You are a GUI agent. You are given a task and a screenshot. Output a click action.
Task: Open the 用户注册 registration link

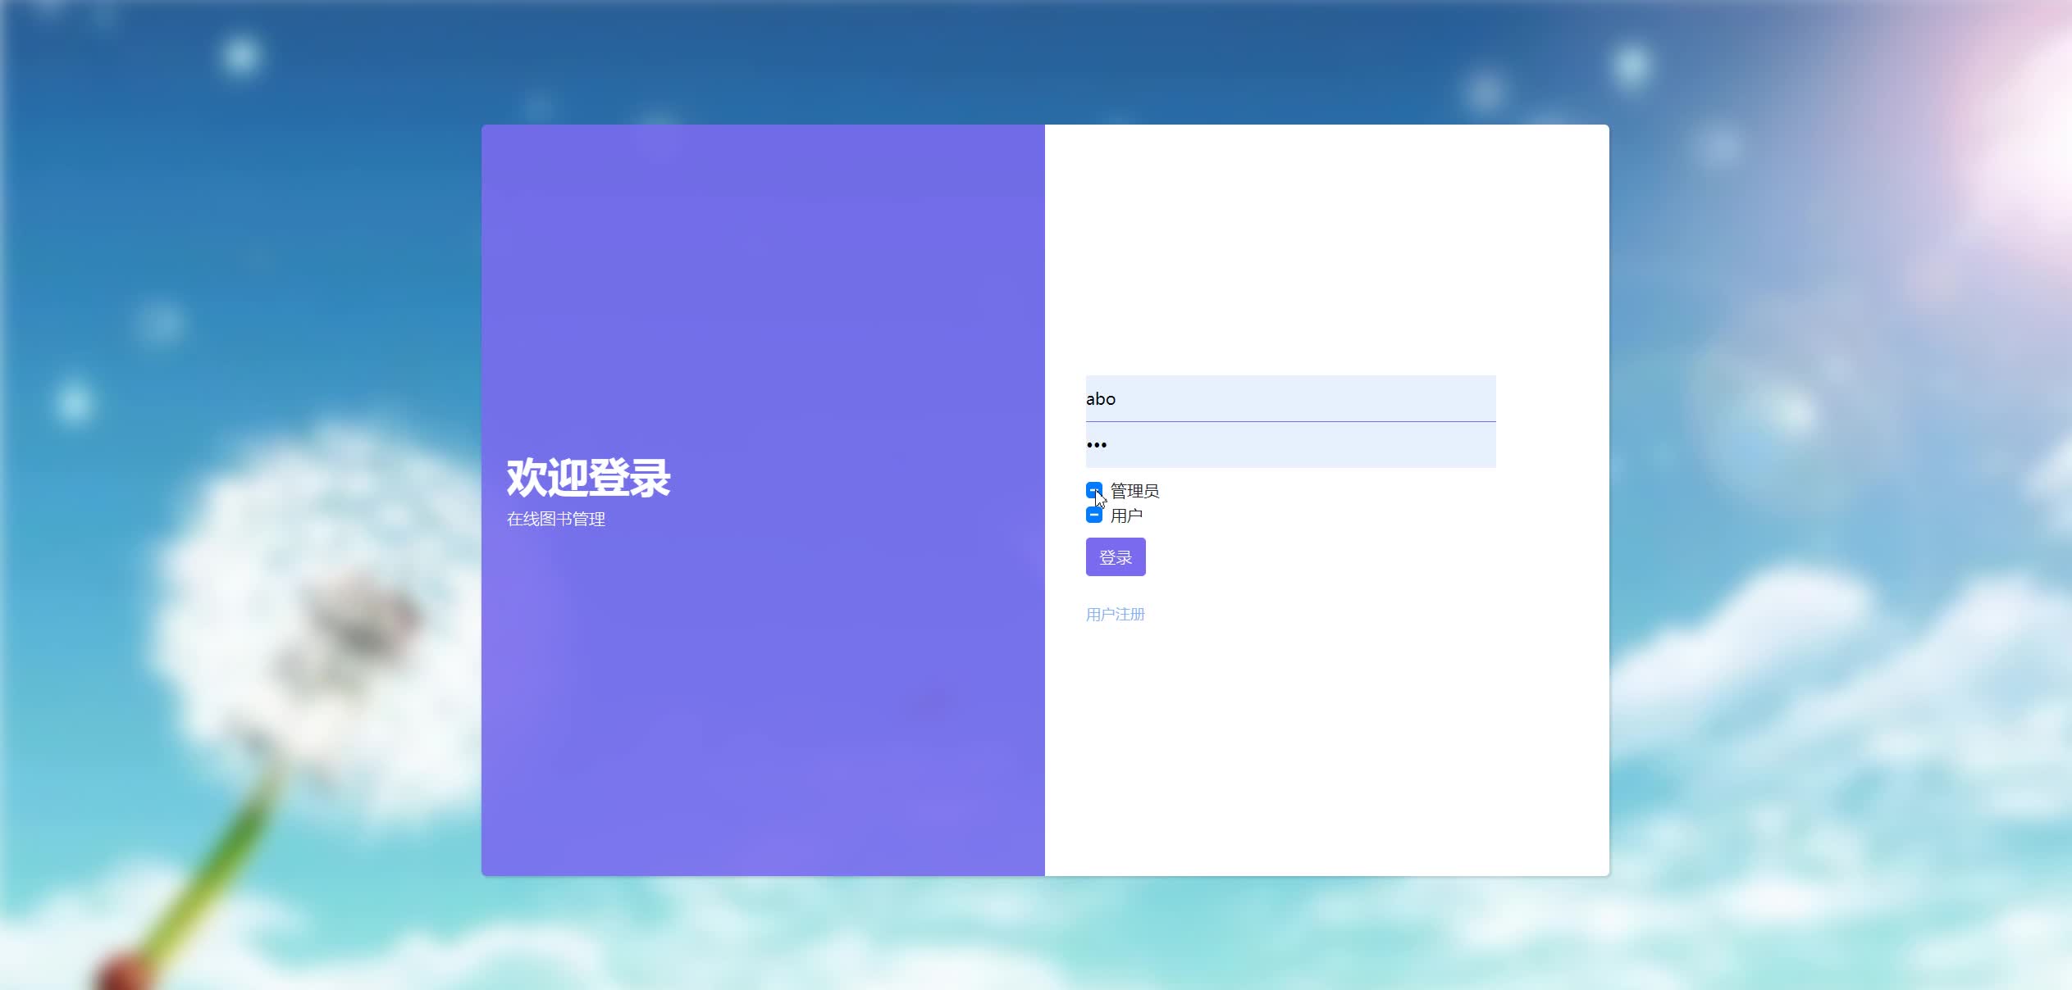pyautogui.click(x=1115, y=615)
